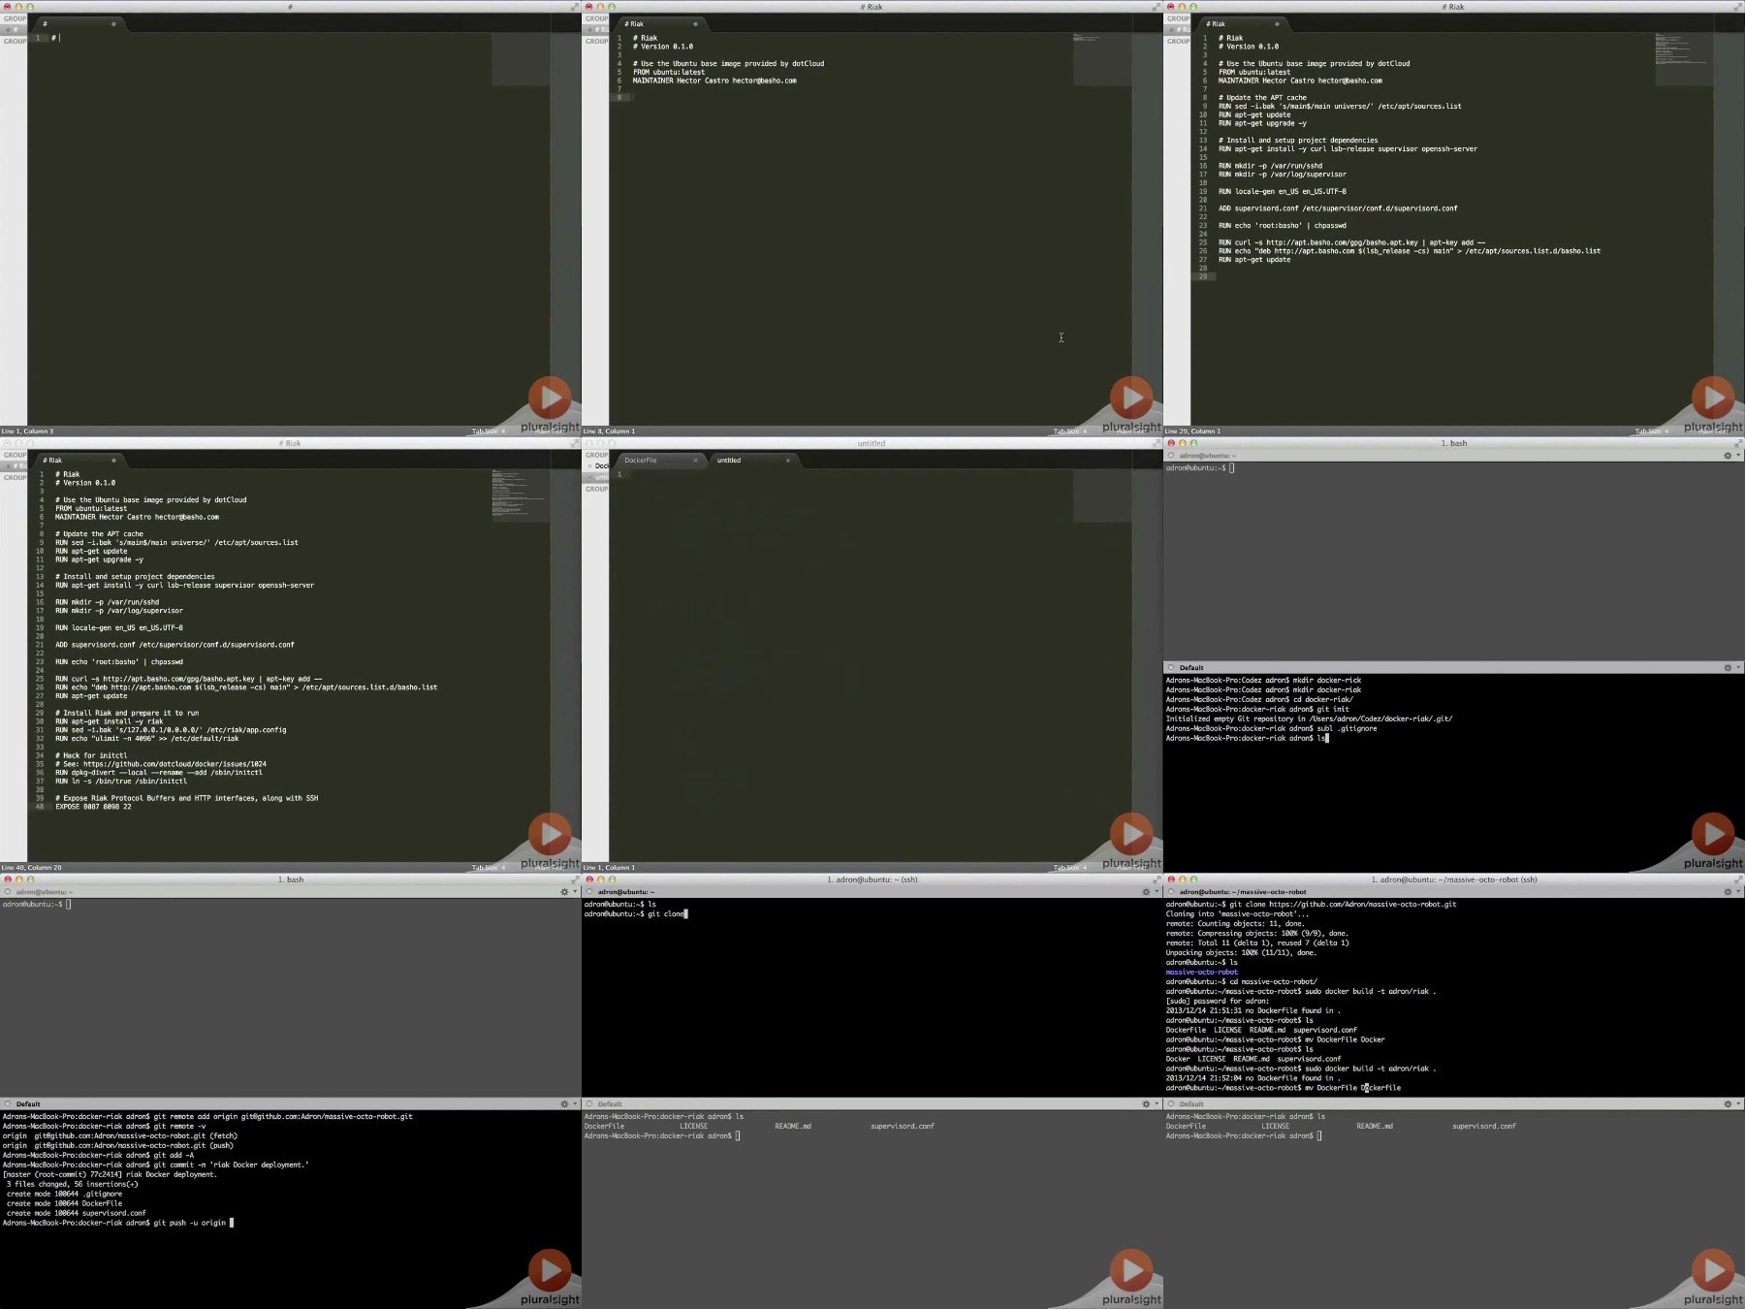The width and height of the screenshot is (1745, 1309).
Task: Open gear menu on adron@ubuntu bar in '1. bash' git push frame
Action: [x=564, y=892]
